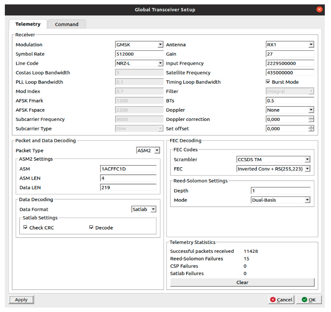The height and width of the screenshot is (312, 331).
Task: Open the FEC dropdown Inverted Conv
Action: 273,169
